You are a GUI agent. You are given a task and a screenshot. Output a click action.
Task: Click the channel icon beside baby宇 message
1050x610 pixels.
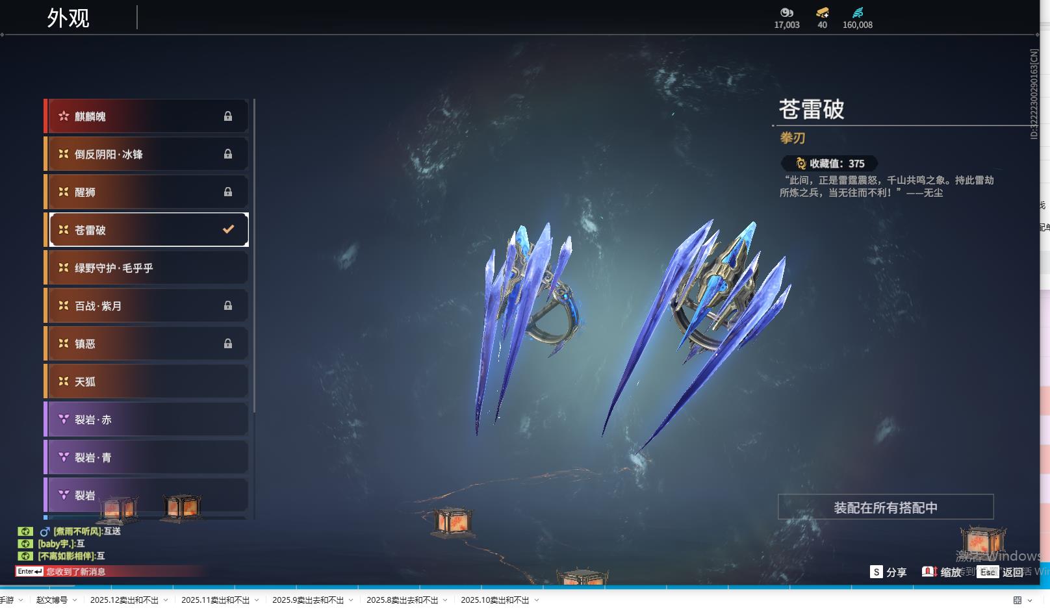(25, 544)
